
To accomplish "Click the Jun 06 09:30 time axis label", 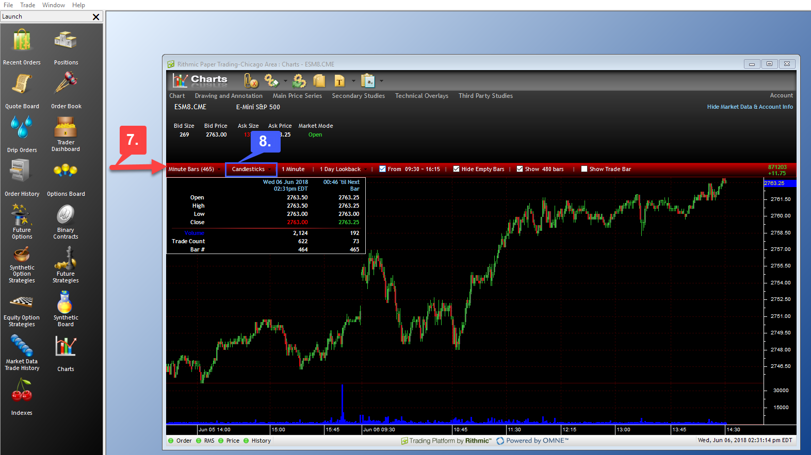I will click(x=379, y=430).
